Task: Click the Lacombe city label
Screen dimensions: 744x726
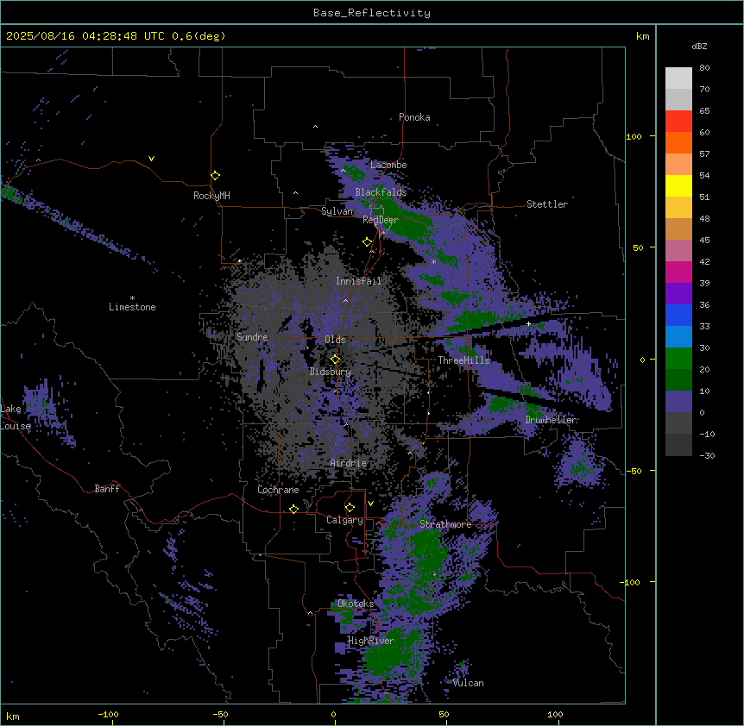Action: click(388, 165)
